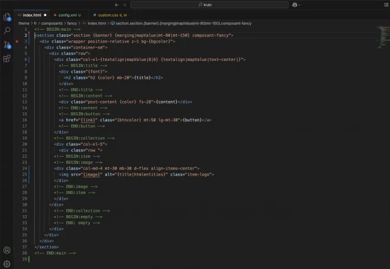Image resolution: width=390 pixels, height=269 pixels.
Task: Open the {link} href on line 16
Action: 88,120
